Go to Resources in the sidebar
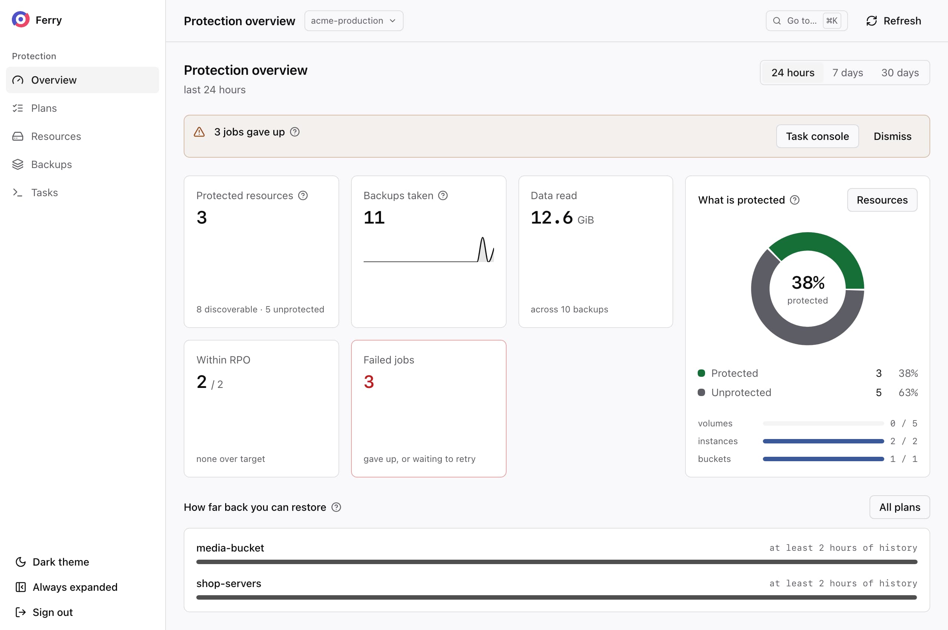Image resolution: width=948 pixels, height=630 pixels. point(82,136)
